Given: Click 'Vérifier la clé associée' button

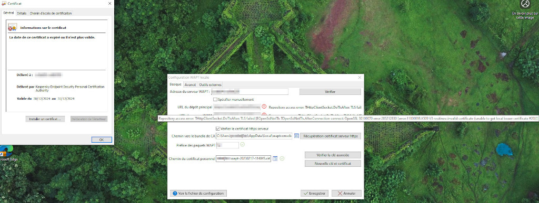Looking at the screenshot, I should point(333,155).
